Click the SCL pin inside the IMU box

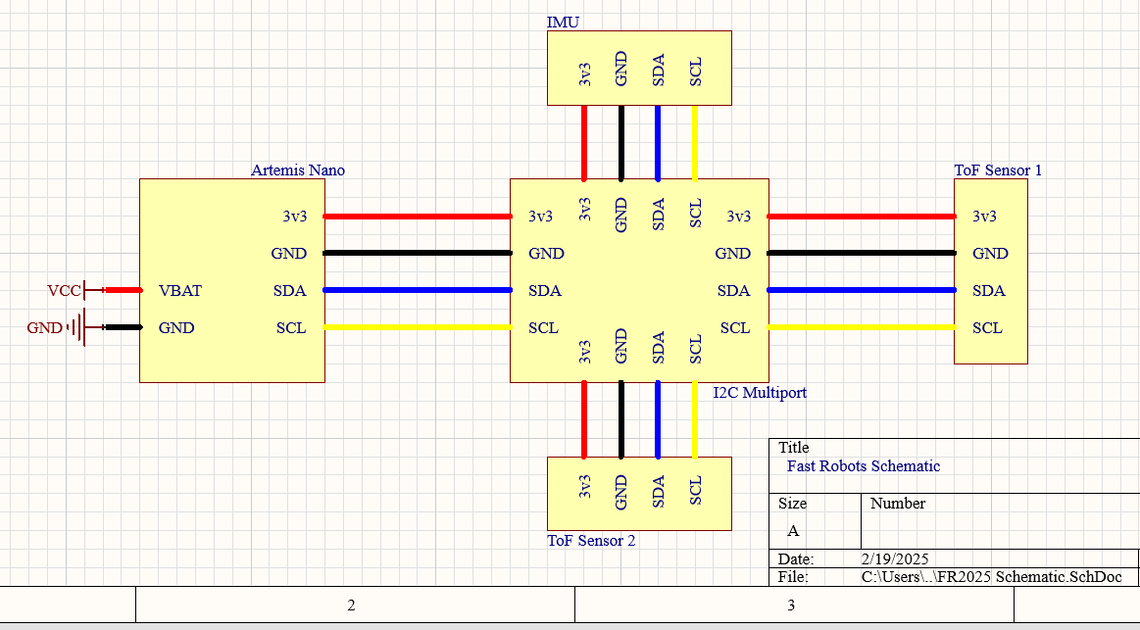[x=695, y=72]
